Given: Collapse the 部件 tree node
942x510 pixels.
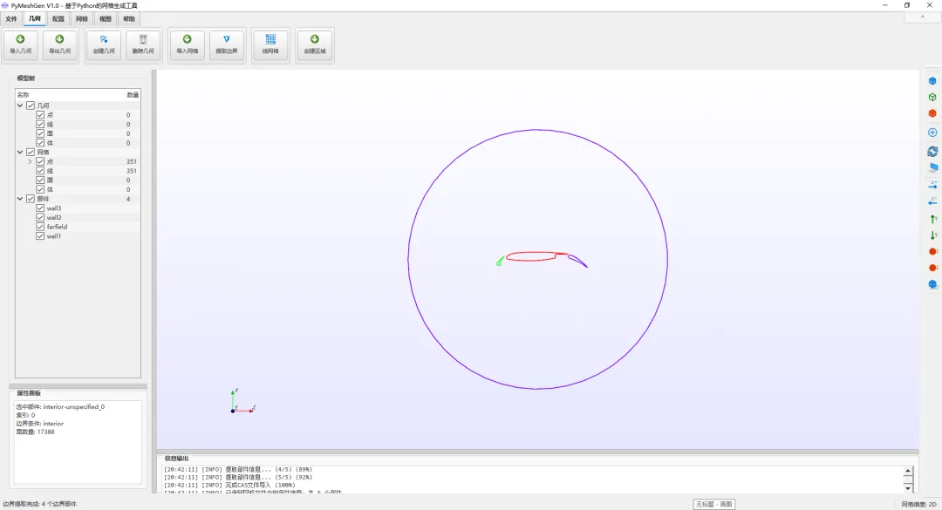Looking at the screenshot, I should pyautogui.click(x=20, y=199).
